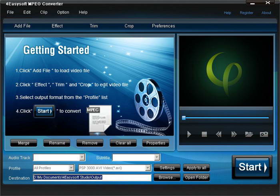
Task: Click the Start image in Getting Started
Action: click(44, 111)
